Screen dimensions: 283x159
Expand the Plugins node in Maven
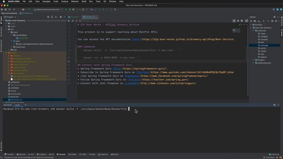tap(253, 60)
